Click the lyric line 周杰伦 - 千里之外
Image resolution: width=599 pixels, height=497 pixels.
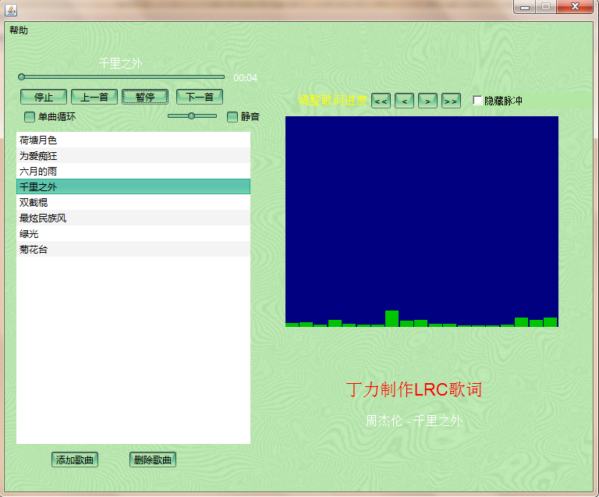pos(413,421)
